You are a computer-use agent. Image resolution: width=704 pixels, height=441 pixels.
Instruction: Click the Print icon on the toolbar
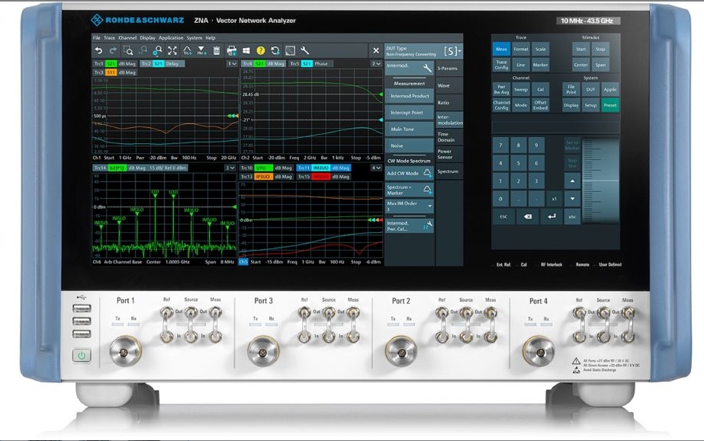coord(231,50)
